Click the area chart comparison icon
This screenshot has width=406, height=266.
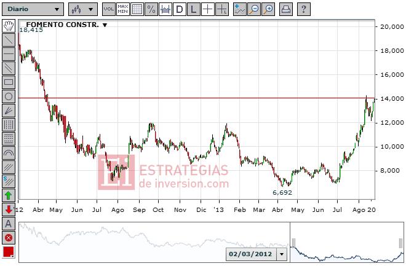tap(165, 9)
